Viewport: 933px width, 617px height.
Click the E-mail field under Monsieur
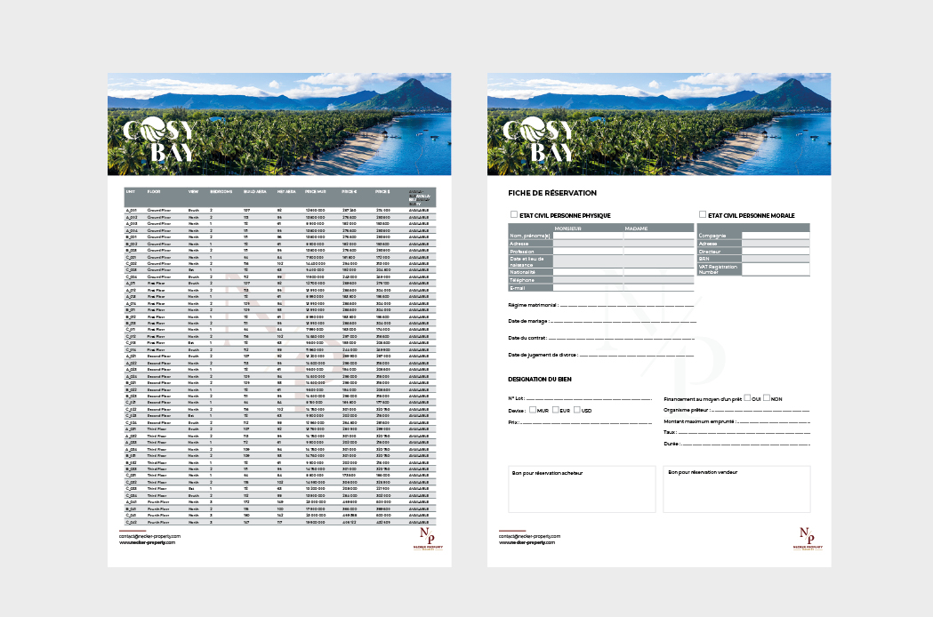(x=588, y=288)
